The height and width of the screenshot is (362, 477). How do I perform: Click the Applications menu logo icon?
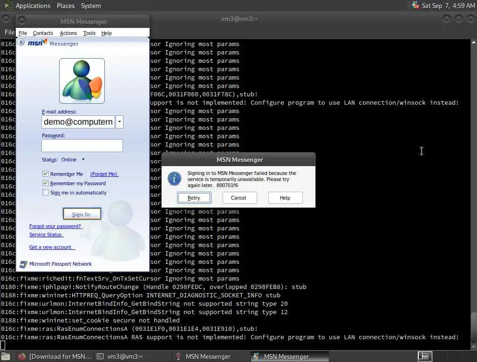[x=8, y=6]
